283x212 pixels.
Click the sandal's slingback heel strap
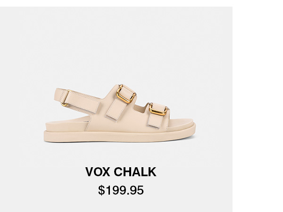(x=78, y=100)
